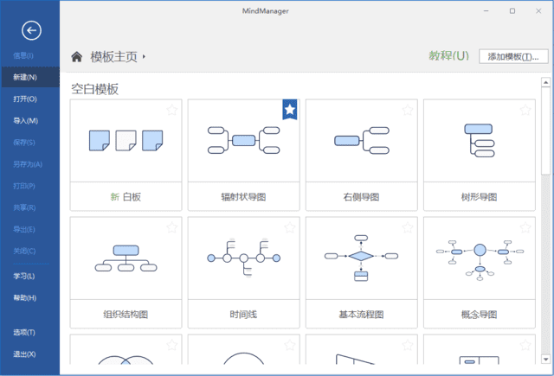
Task: Open the 新建(N) menu item
Action: pos(25,77)
